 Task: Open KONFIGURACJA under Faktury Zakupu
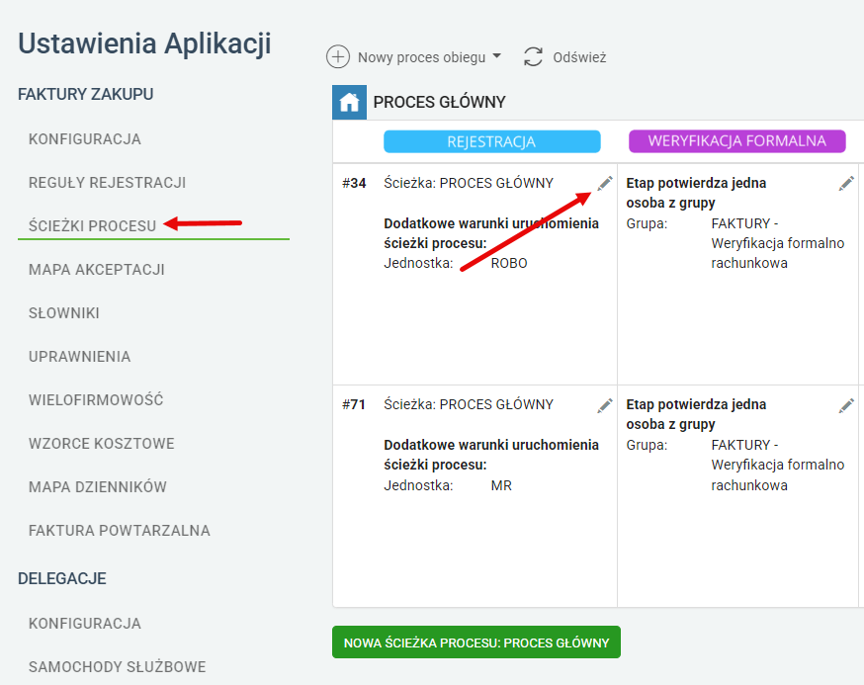[x=85, y=138]
